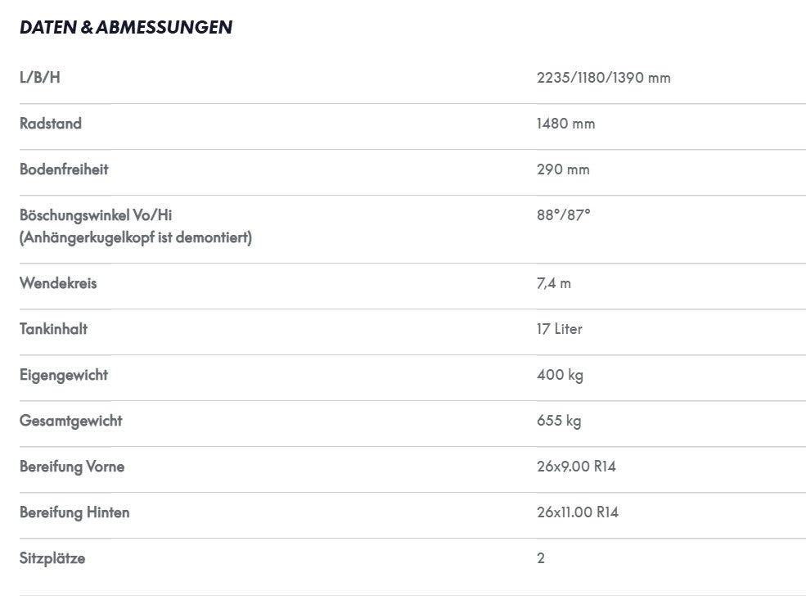This screenshot has height=609, width=806.
Task: Click the Anhängerkugelkopf ist demontiert note
Action: click(x=136, y=237)
